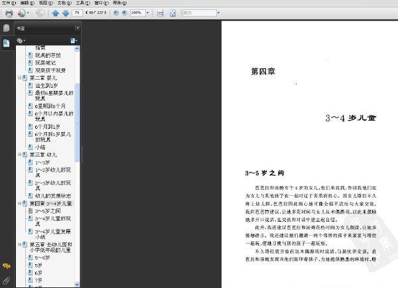Select bookmark 出生到1岁
The width and height of the screenshot is (398, 288).
point(46,86)
